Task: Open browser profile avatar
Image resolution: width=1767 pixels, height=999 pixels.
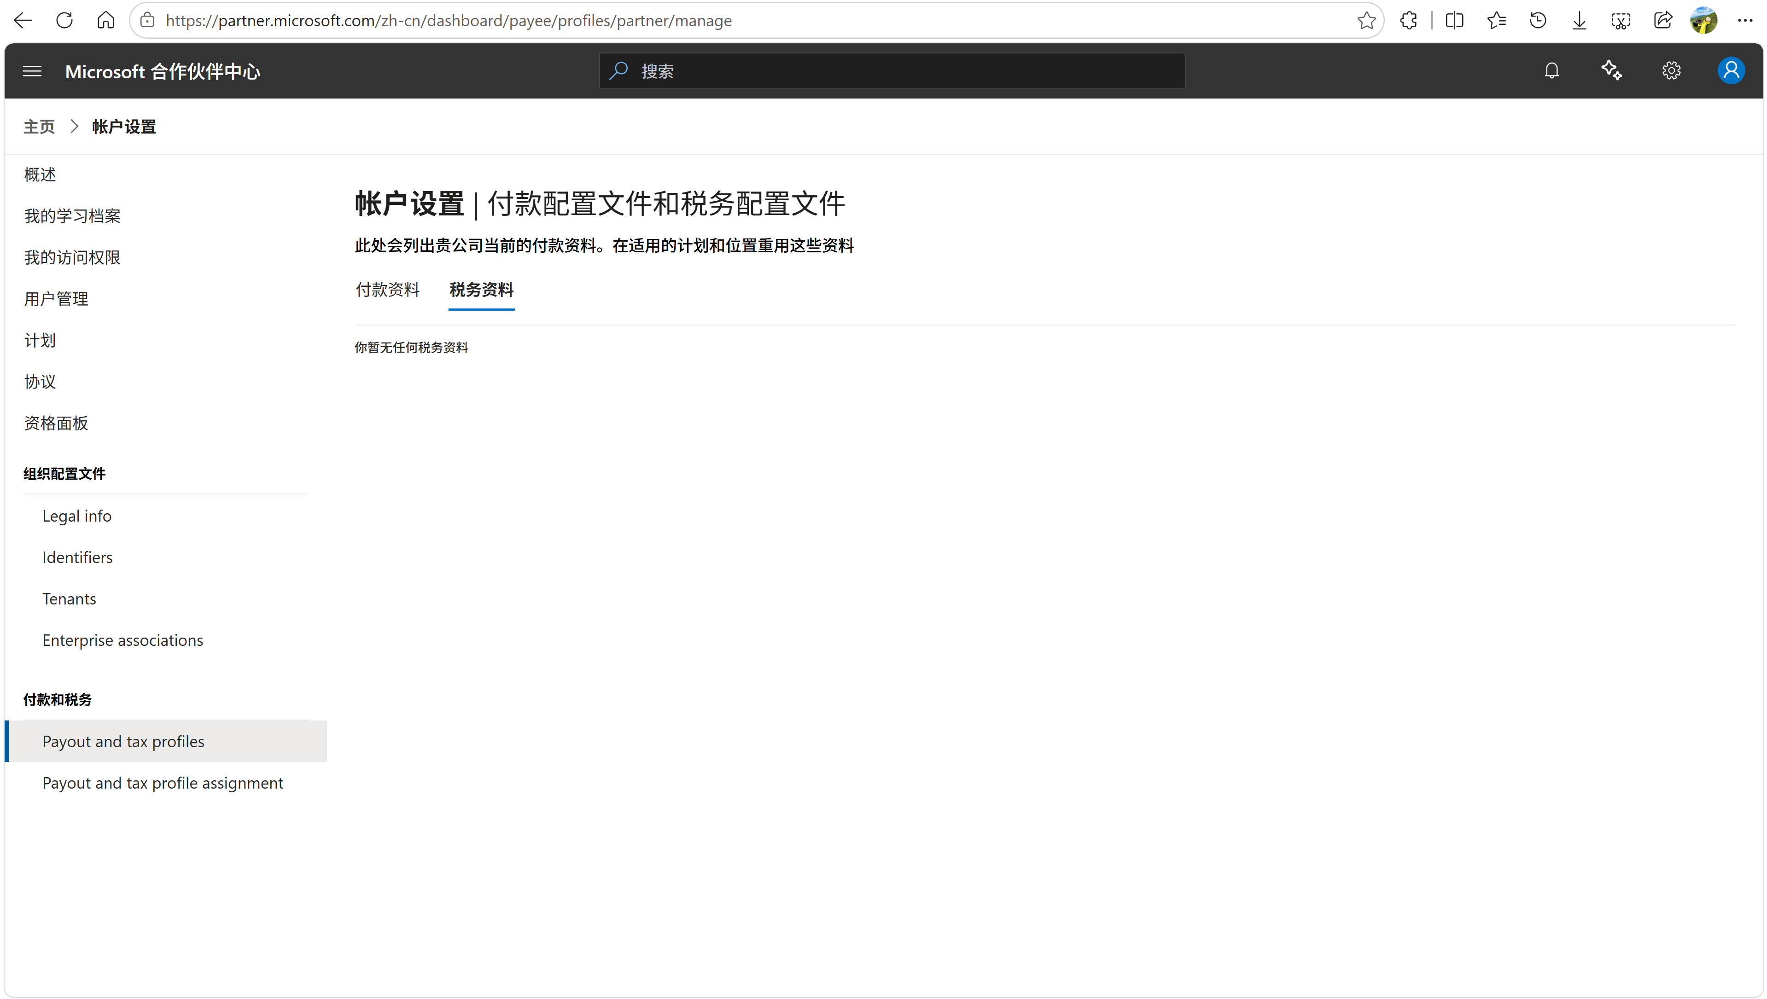Action: 1704,21
